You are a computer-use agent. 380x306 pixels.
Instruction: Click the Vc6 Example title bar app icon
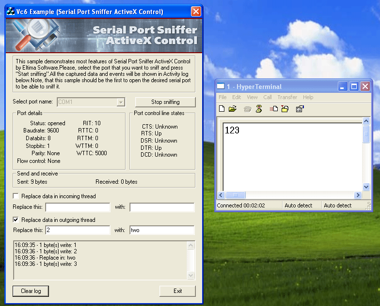click(x=11, y=12)
